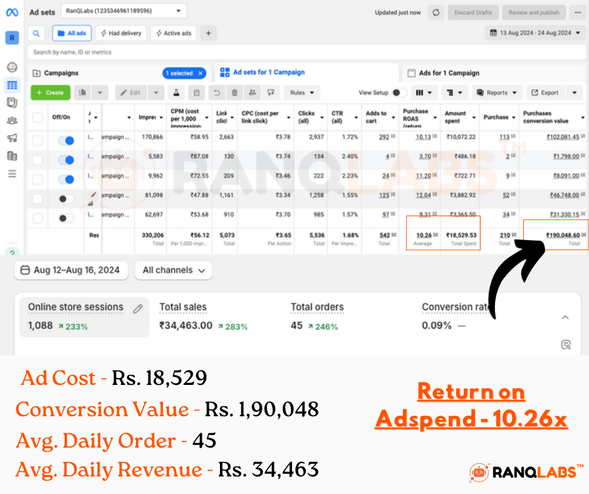589x494 pixels.
Task: Open the RanQLabs account dropdown
Action: tap(123, 11)
